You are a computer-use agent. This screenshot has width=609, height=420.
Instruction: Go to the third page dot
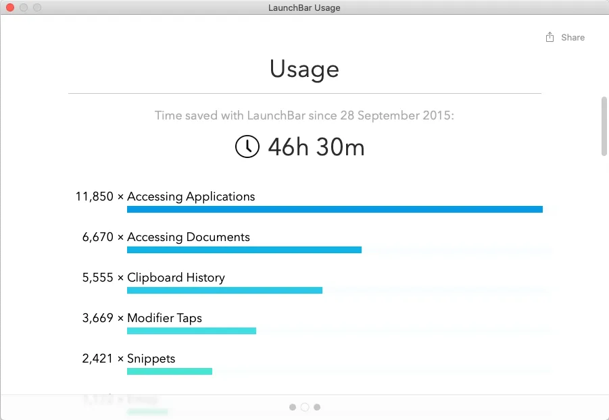click(x=317, y=406)
